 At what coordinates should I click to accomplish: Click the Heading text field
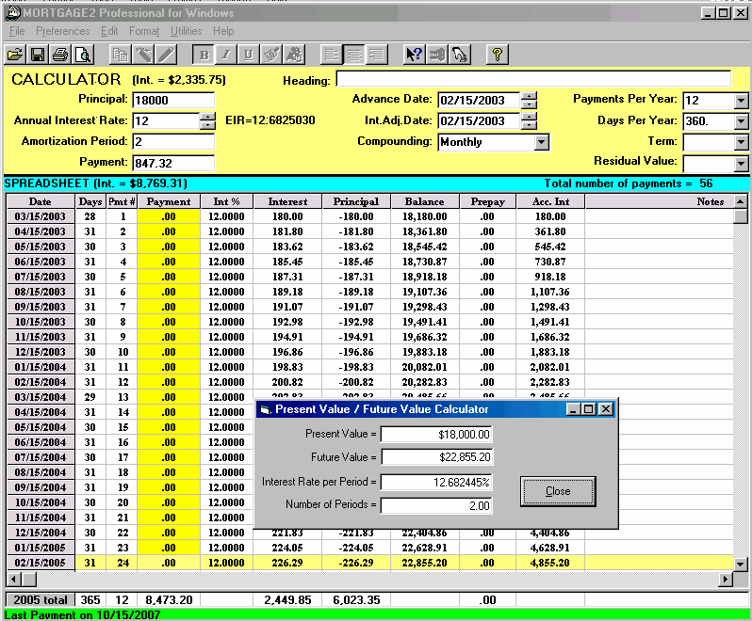pyautogui.click(x=532, y=79)
